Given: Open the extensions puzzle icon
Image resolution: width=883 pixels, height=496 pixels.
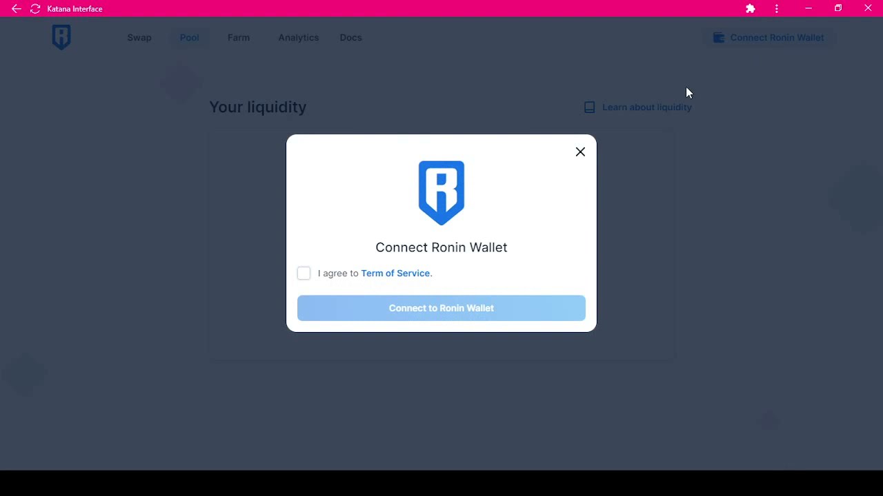Looking at the screenshot, I should pos(751,9).
